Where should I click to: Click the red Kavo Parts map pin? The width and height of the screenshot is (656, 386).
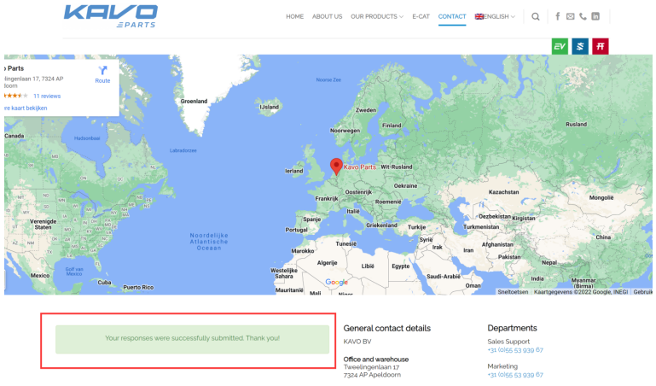tap(336, 167)
